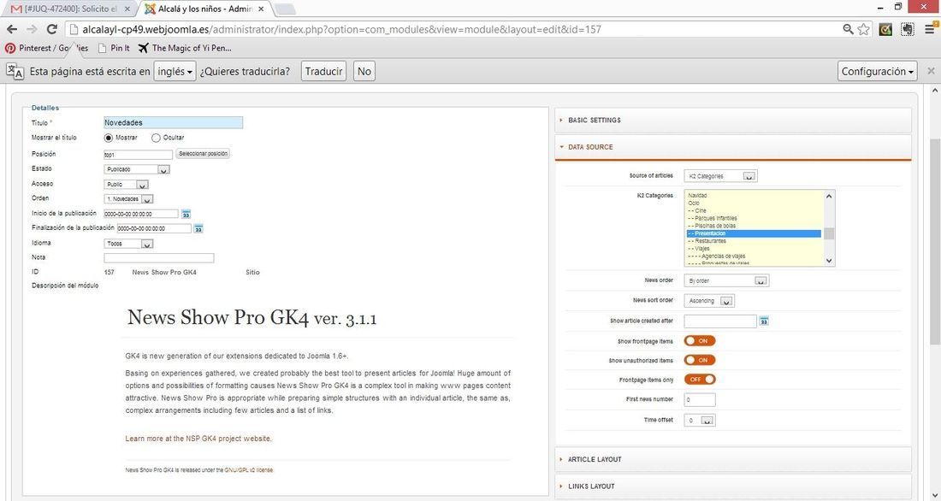Open Pin It bookmark

(x=114, y=48)
